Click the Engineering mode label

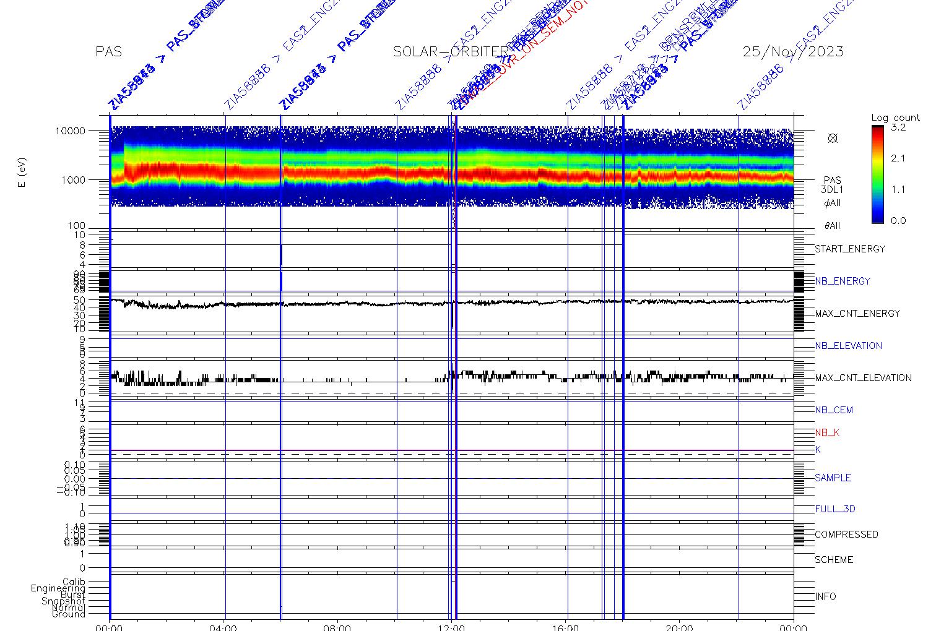(58, 588)
